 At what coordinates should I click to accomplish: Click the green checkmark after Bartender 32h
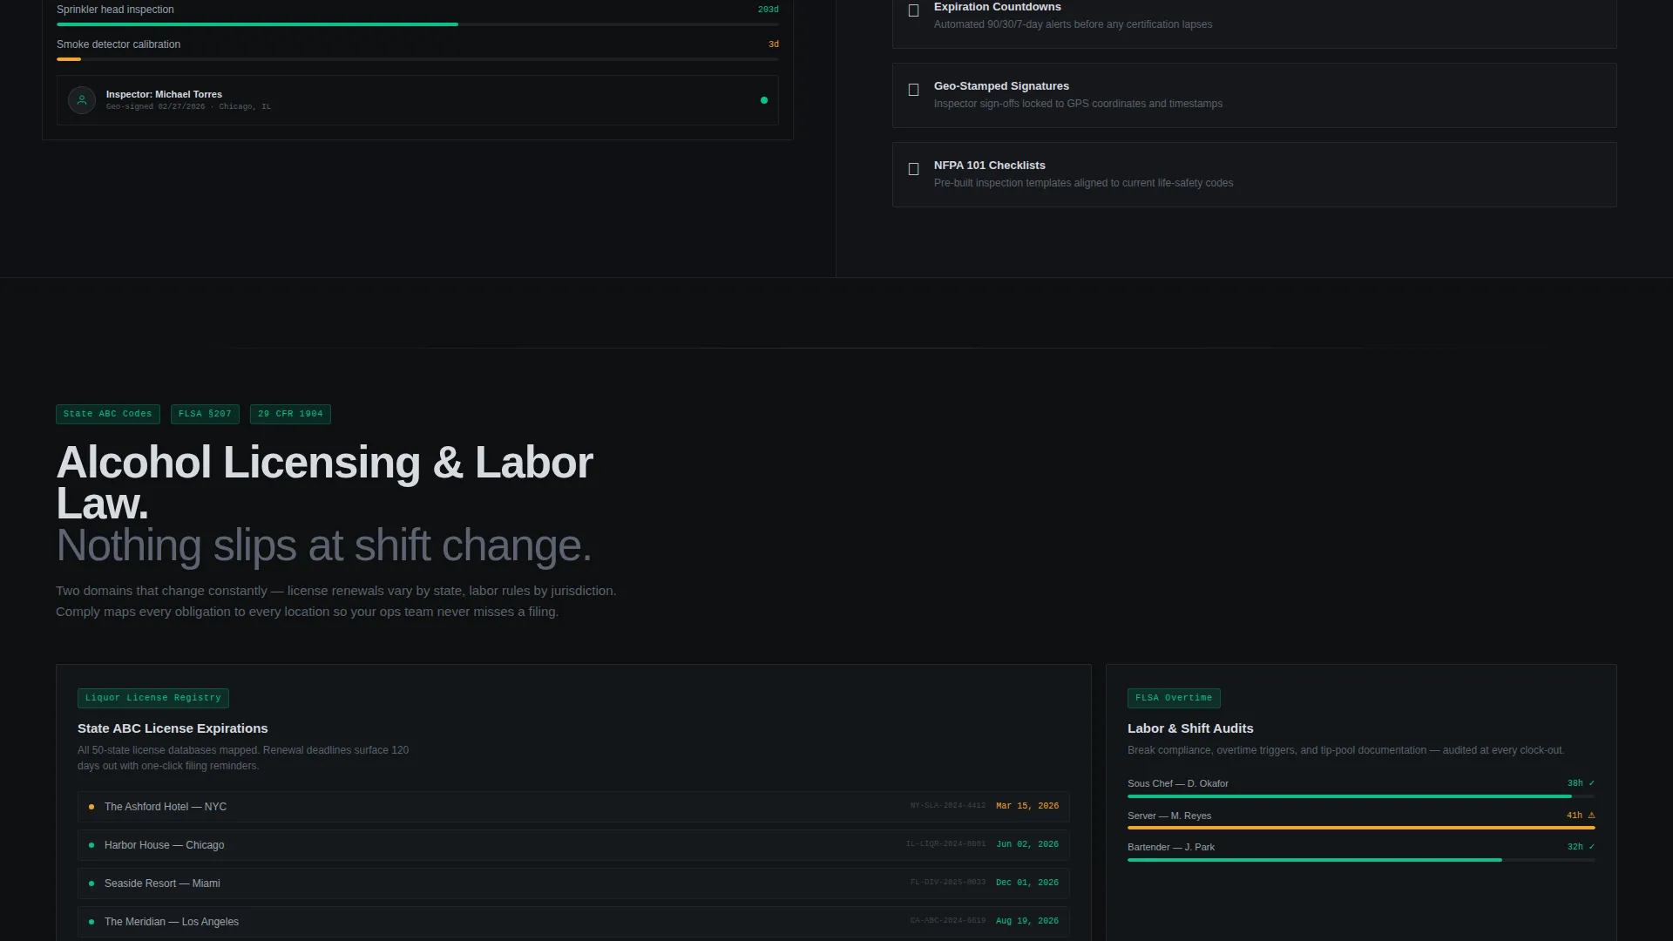(x=1592, y=847)
